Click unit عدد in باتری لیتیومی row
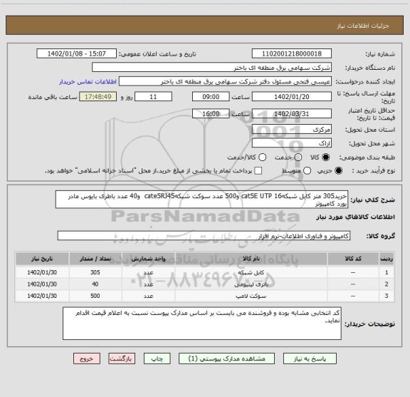 pos(148,284)
